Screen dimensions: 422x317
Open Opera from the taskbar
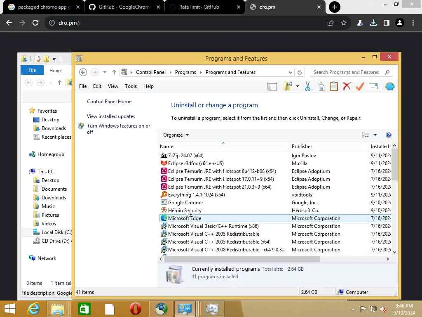(135, 309)
